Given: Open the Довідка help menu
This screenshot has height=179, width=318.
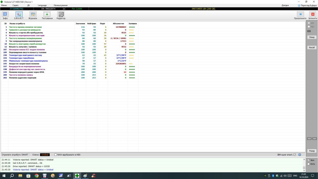Looking at the screenshot, I should [285, 5].
